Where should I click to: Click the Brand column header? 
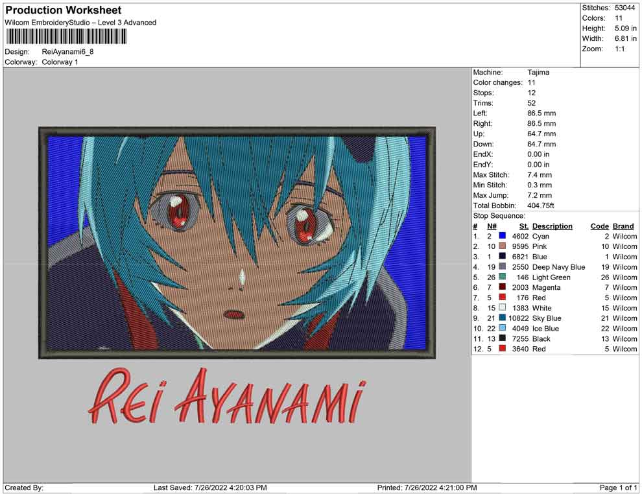(x=623, y=226)
